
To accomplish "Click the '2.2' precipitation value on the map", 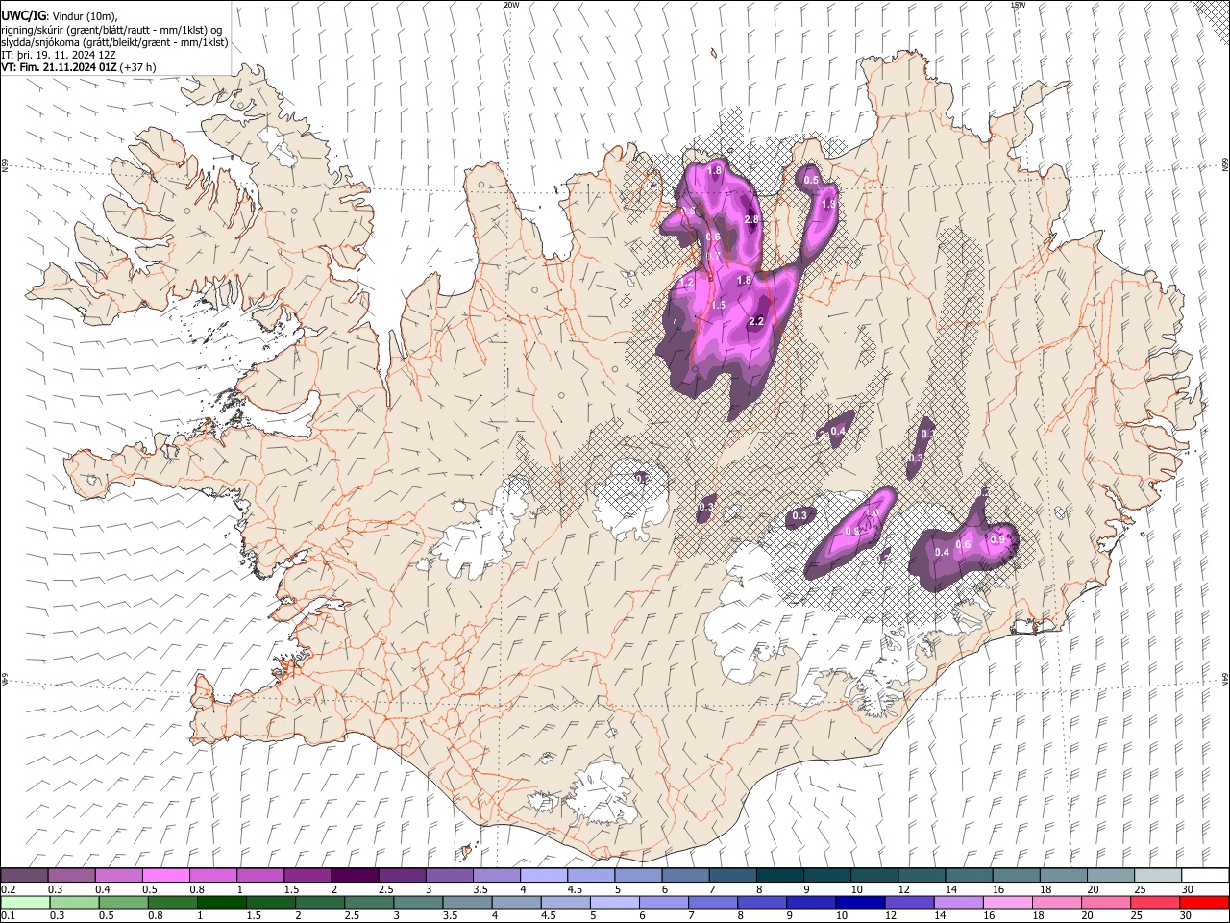I will click(755, 322).
